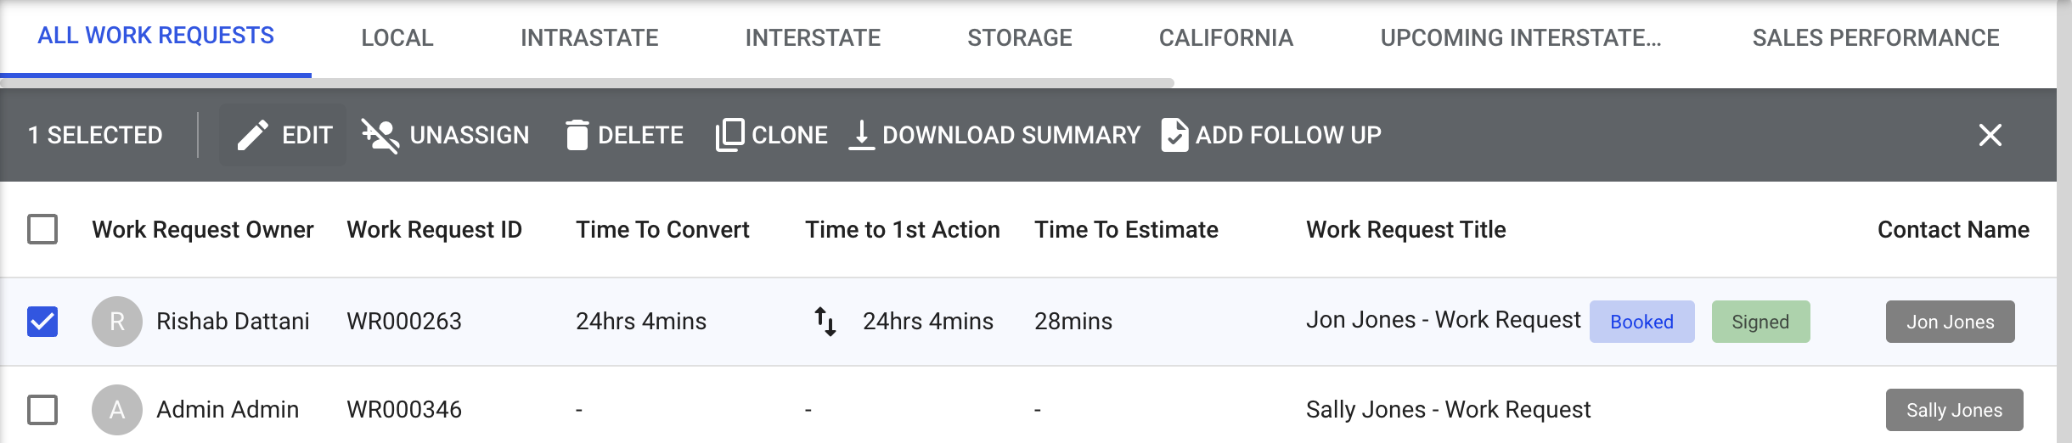
Task: Sort by the Work Request ID column header
Action: click(434, 230)
